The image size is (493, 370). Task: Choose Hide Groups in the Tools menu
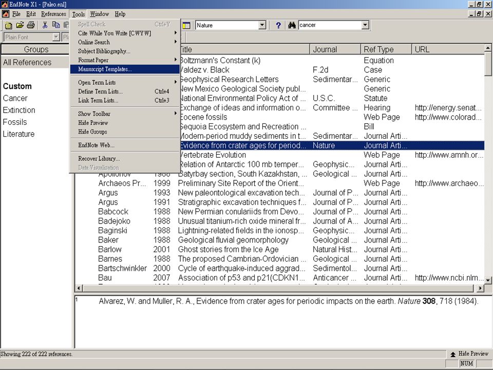point(125,132)
